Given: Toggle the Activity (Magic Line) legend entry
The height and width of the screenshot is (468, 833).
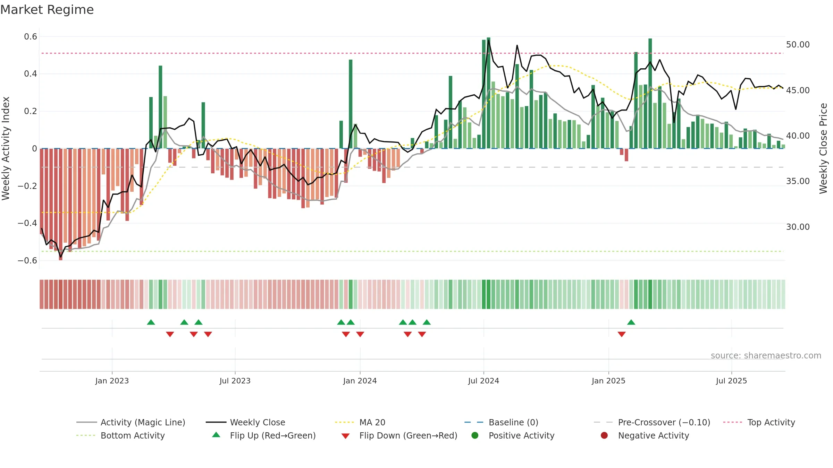Looking at the screenshot, I should (131, 422).
